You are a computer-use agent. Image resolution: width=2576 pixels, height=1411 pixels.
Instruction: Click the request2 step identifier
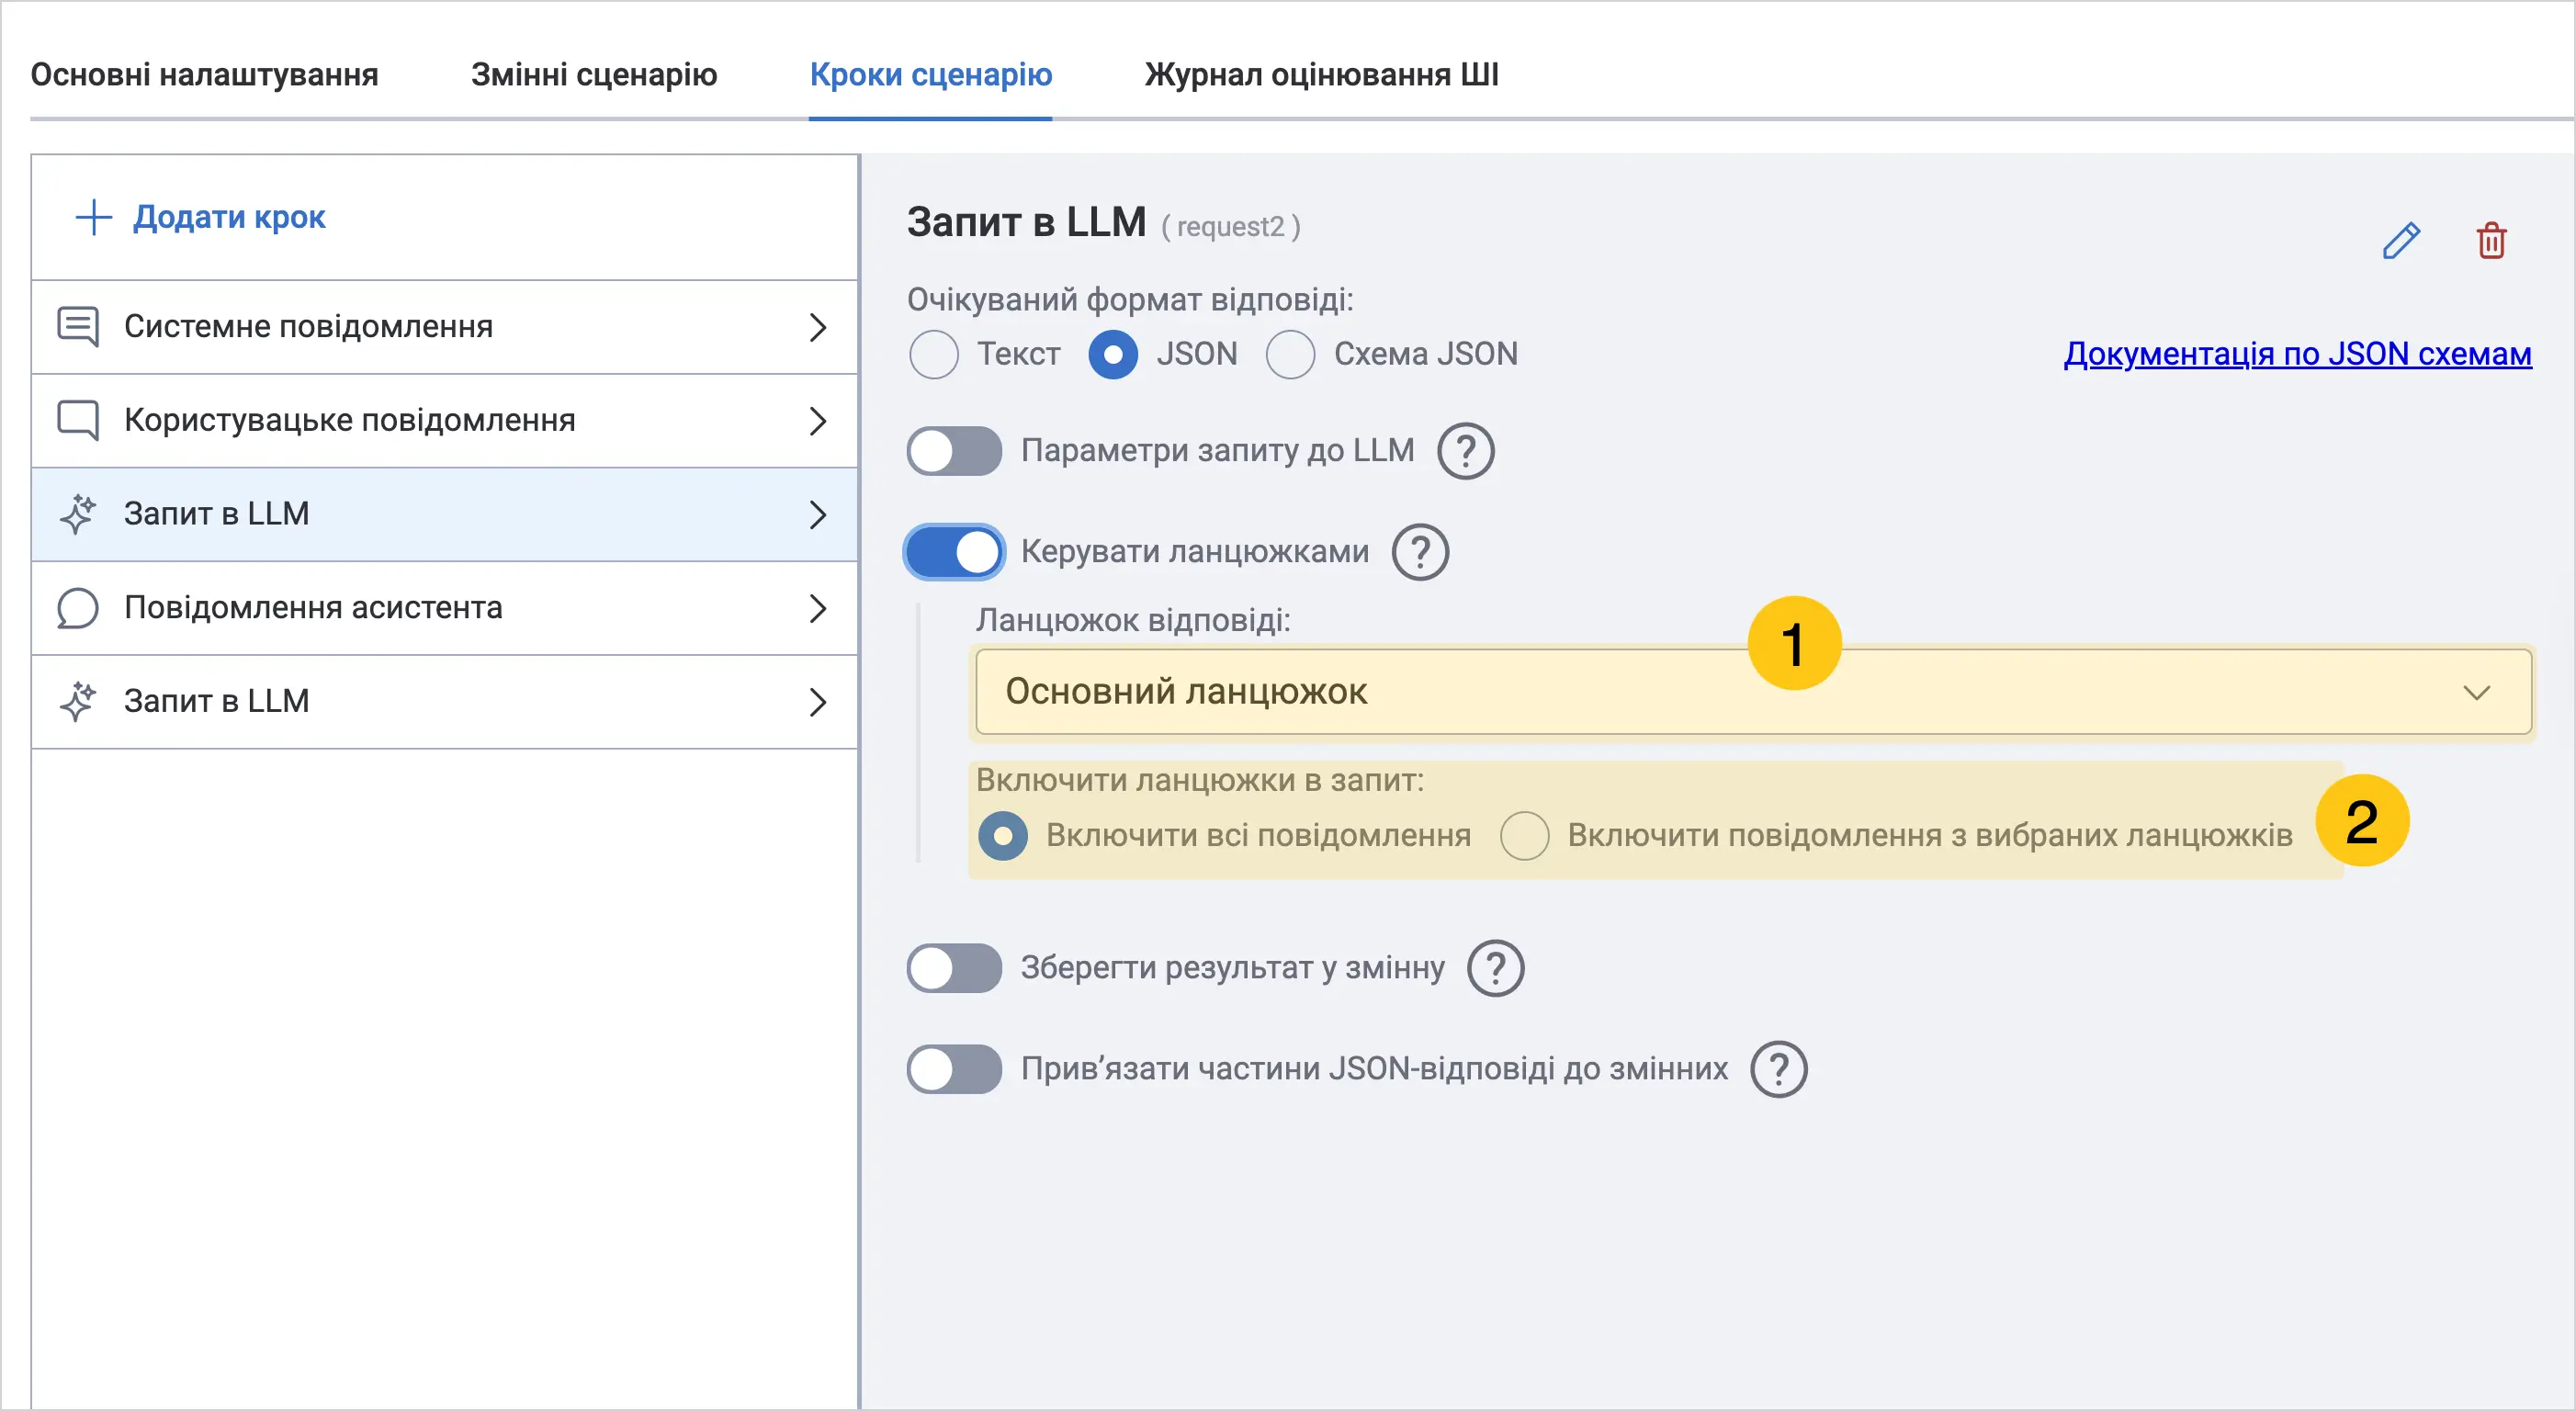[1230, 227]
